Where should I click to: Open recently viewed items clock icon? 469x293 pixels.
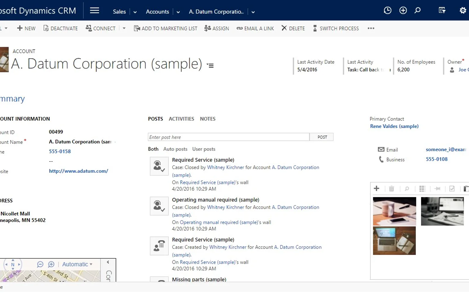coord(388,11)
